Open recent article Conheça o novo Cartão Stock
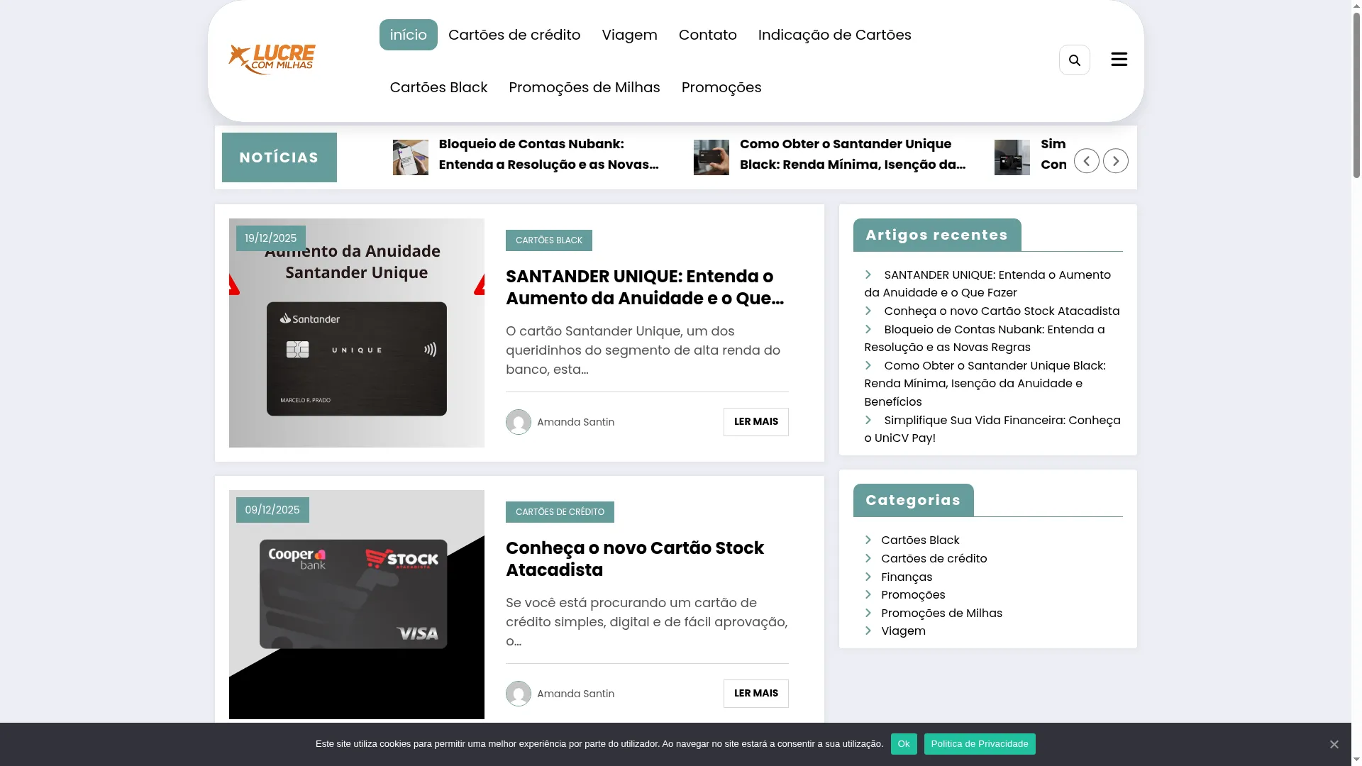The image size is (1362, 766). tap(1002, 311)
